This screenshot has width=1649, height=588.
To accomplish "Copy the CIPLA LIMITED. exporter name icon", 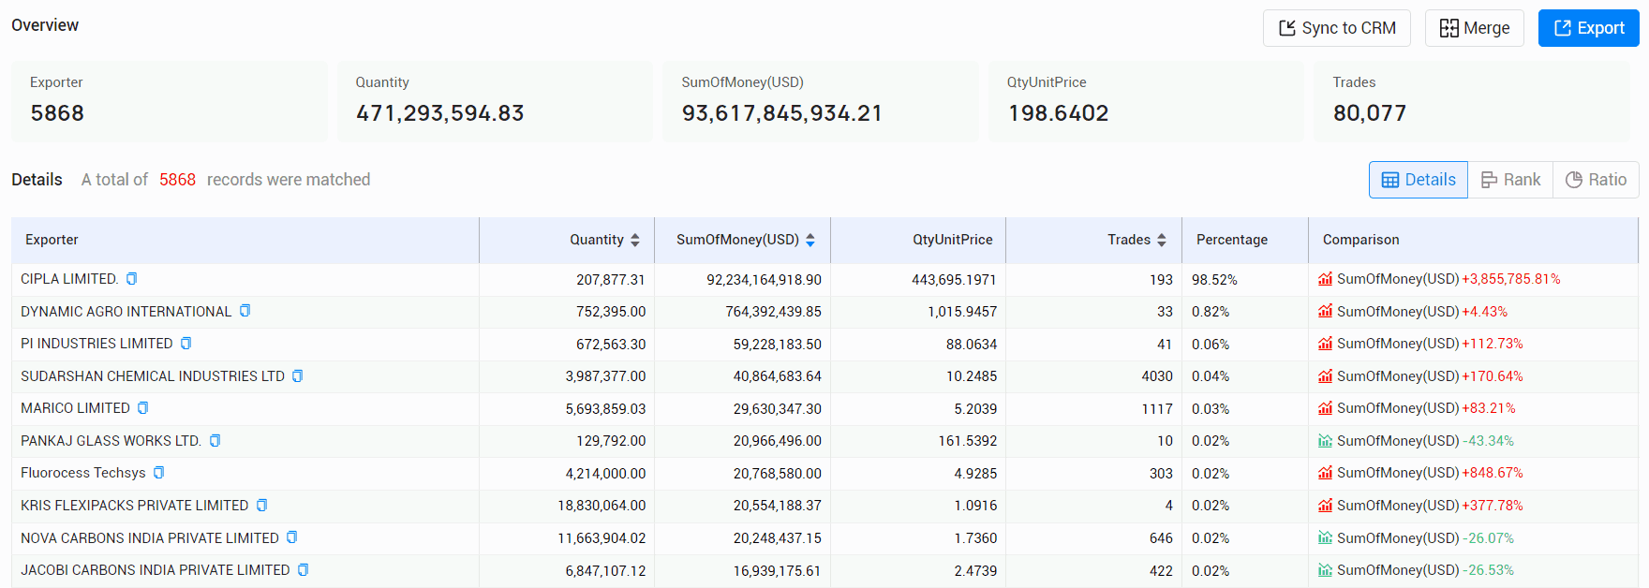I will (132, 279).
